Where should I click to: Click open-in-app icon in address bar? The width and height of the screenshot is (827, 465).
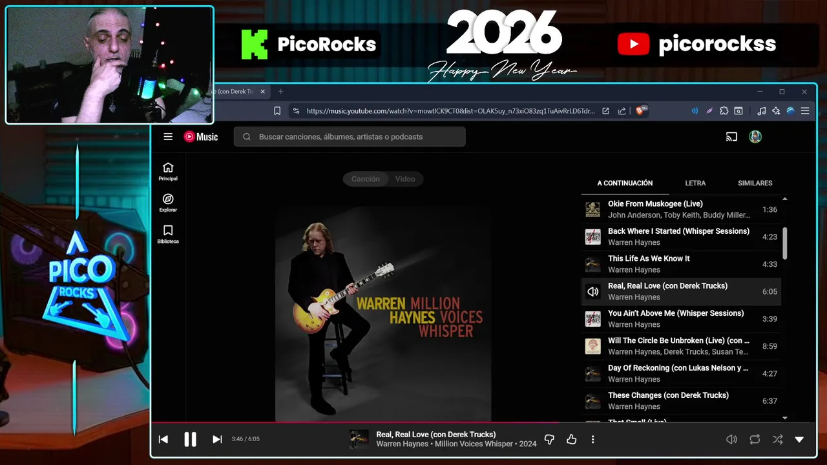tap(605, 111)
